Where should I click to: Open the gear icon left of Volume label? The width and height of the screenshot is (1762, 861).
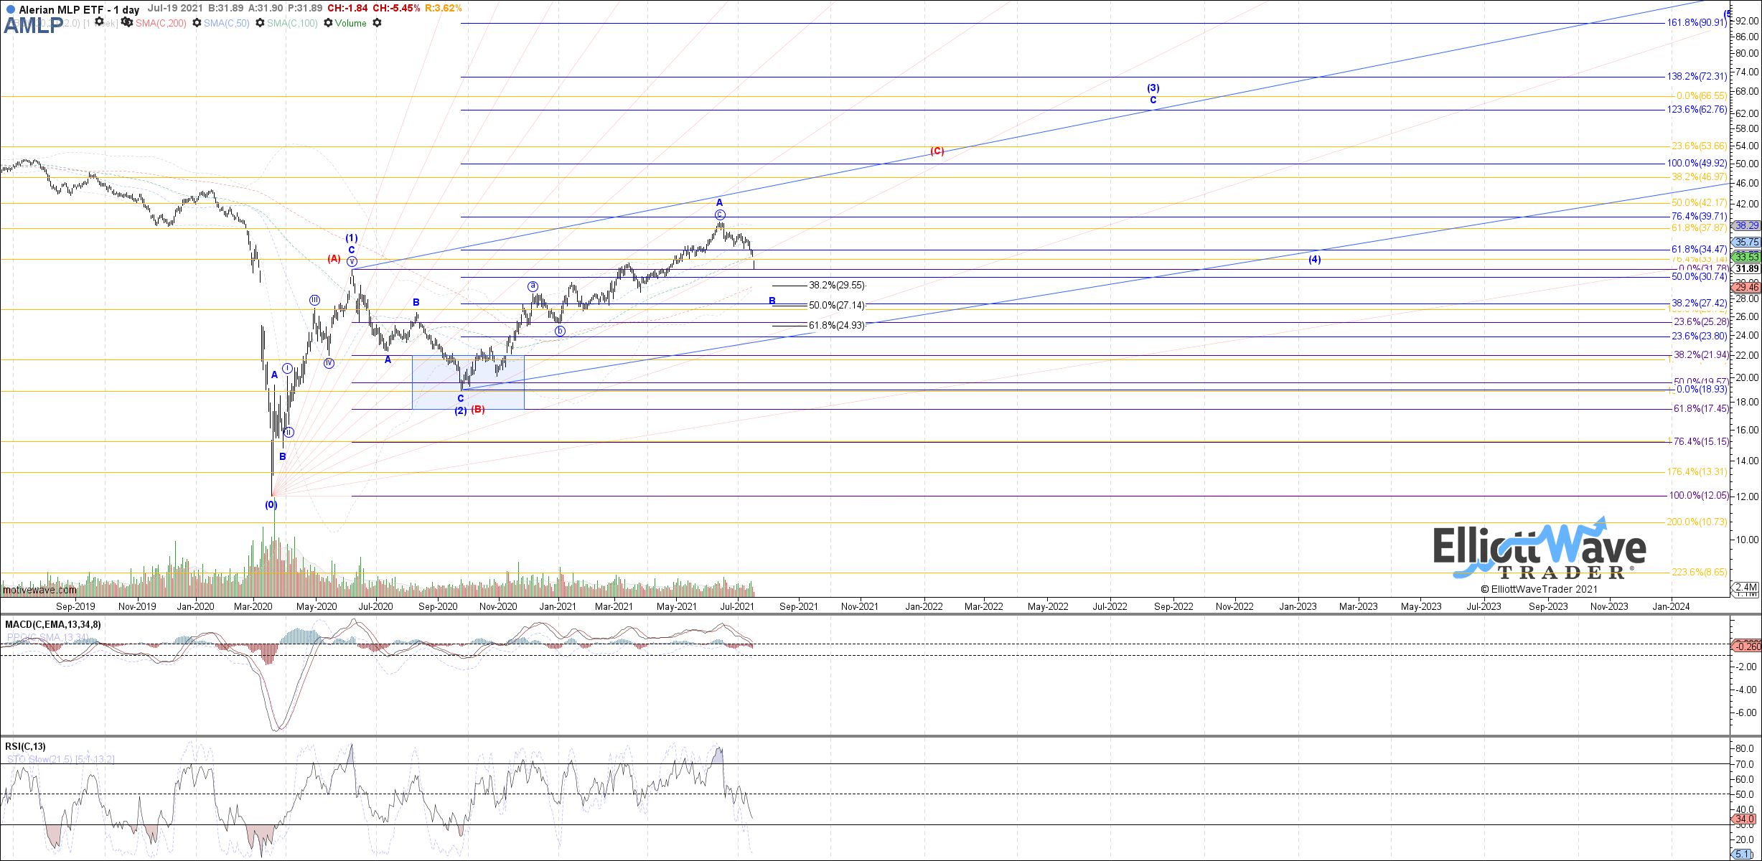[x=328, y=23]
